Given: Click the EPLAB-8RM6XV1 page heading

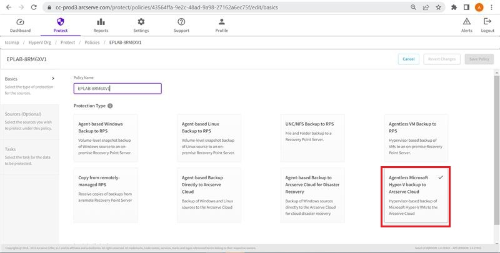Looking at the screenshot, I should tap(26, 59).
